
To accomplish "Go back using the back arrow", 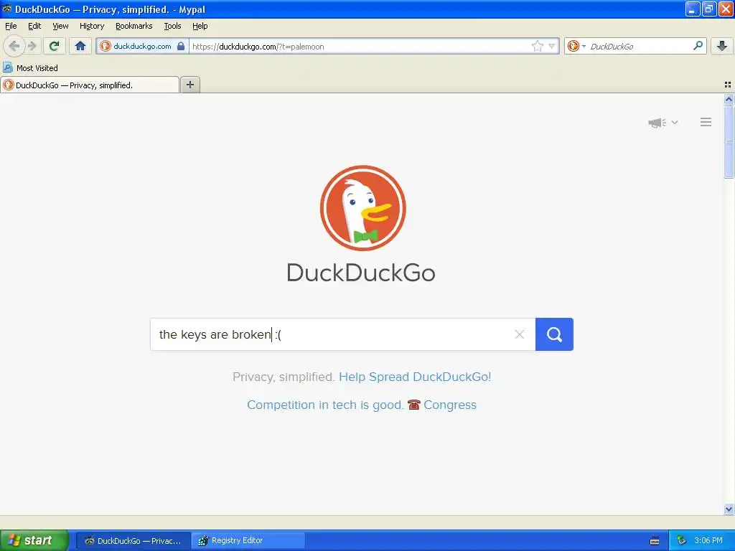I will coord(14,46).
